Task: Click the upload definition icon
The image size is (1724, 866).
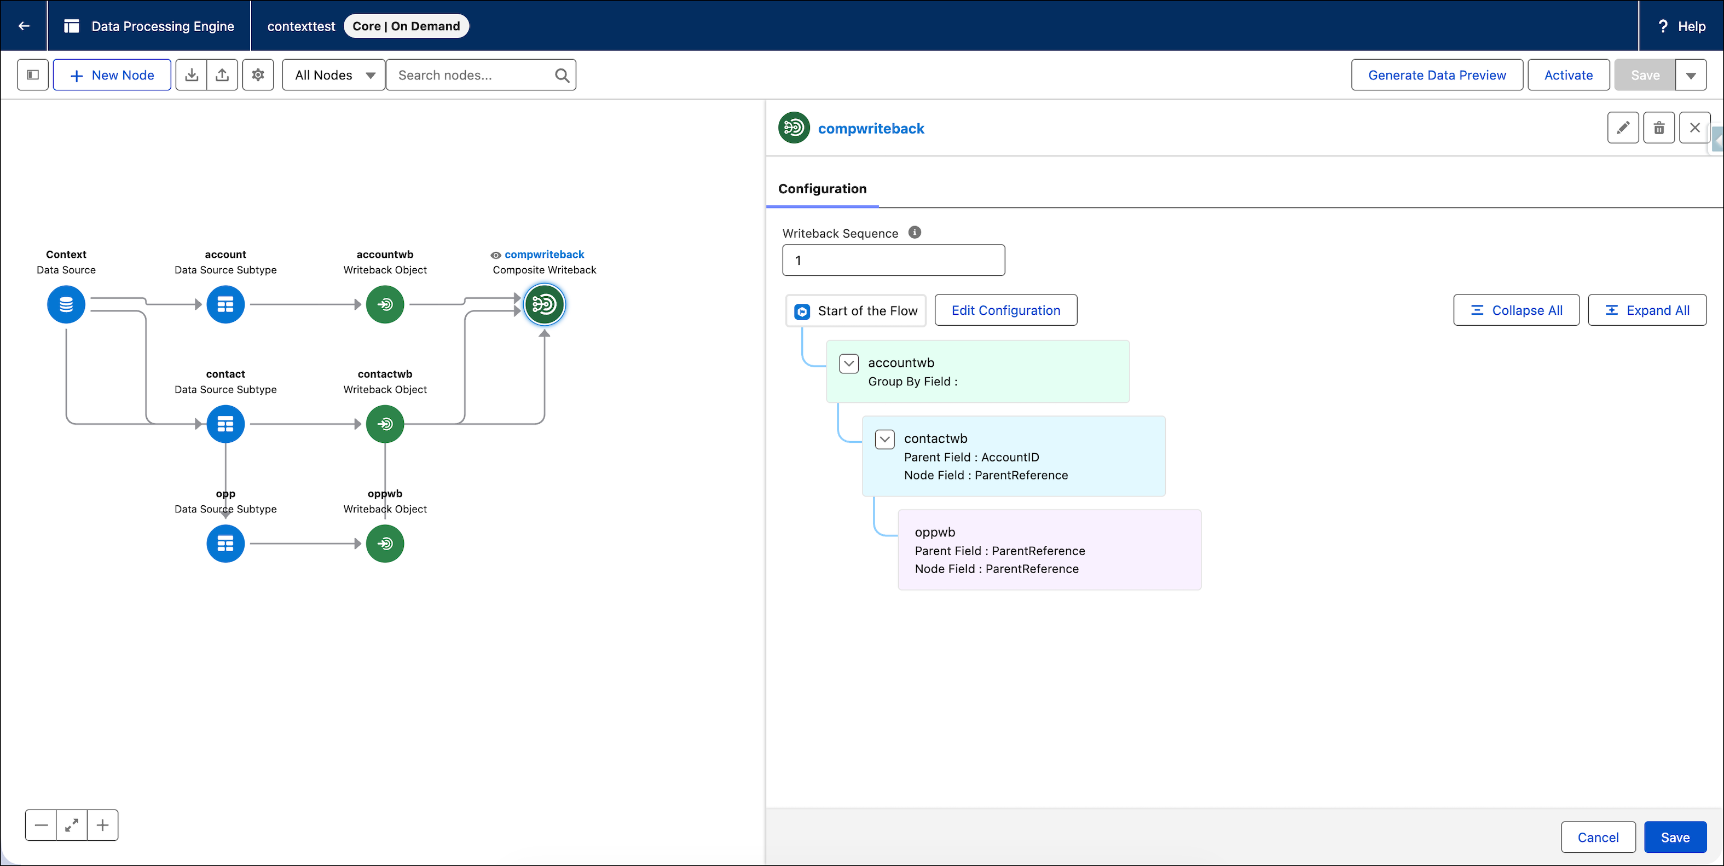Action: pos(222,75)
